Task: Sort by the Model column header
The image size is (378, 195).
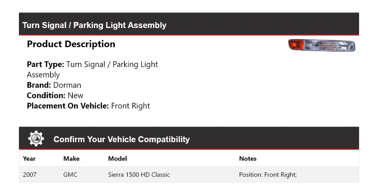Action: point(117,159)
